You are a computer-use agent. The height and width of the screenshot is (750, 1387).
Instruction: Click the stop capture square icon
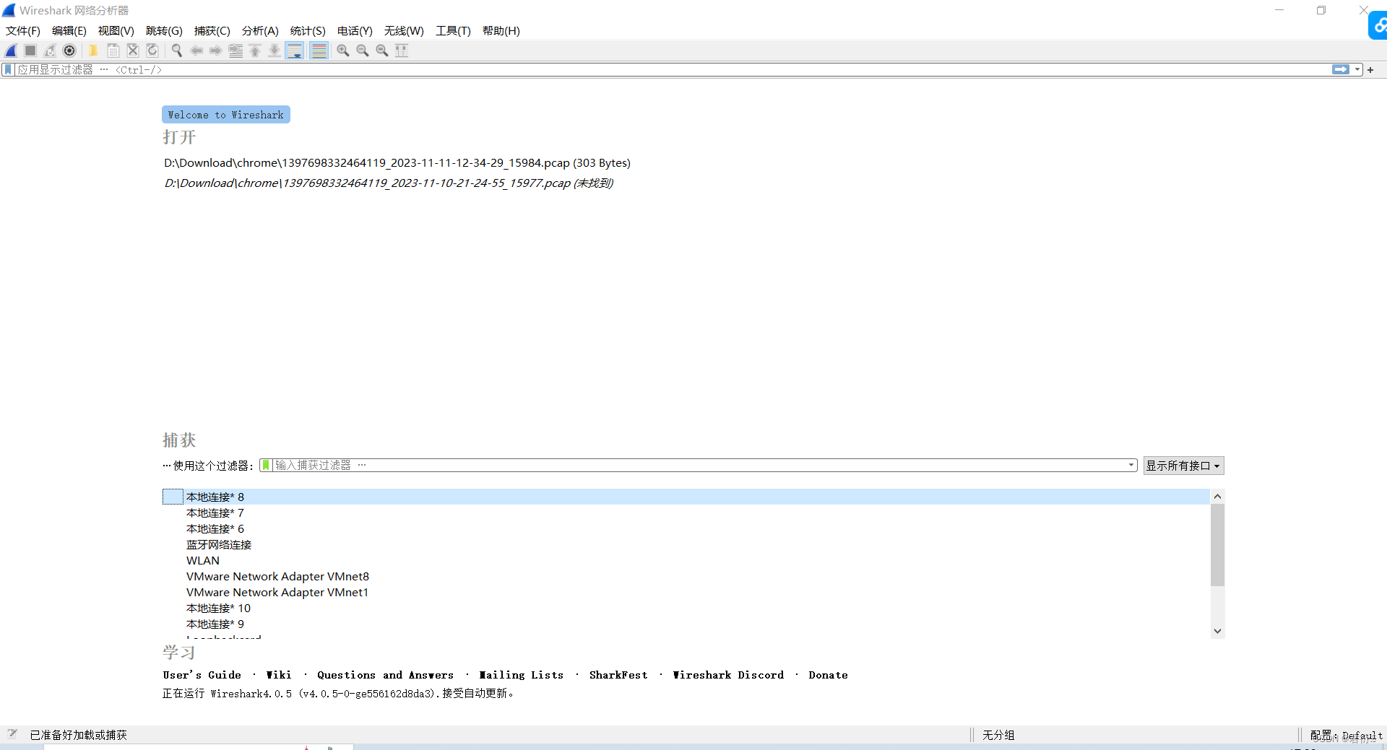[x=30, y=51]
